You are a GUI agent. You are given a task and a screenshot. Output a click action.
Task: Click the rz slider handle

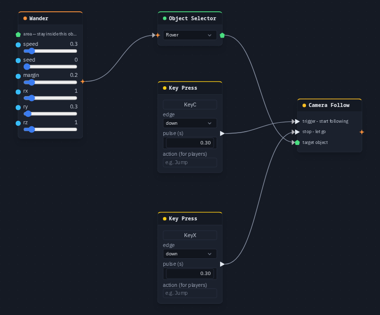point(32,130)
